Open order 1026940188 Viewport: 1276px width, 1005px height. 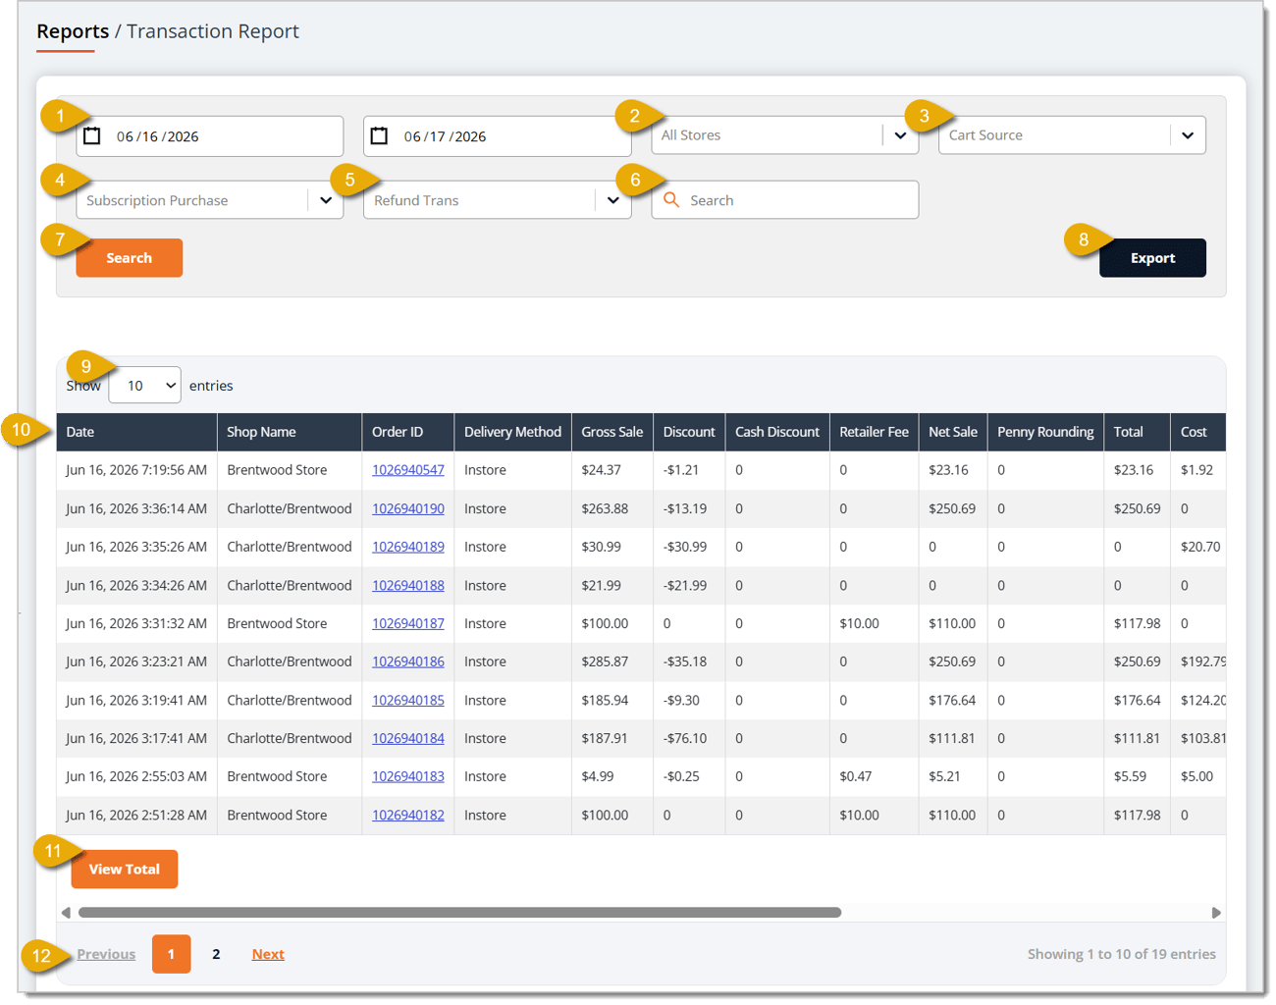pos(408,585)
